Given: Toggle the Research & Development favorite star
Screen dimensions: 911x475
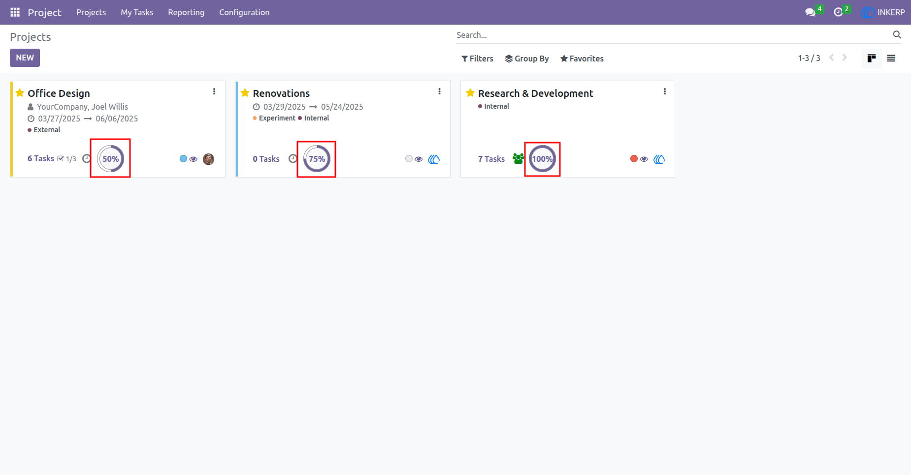Looking at the screenshot, I should [470, 93].
